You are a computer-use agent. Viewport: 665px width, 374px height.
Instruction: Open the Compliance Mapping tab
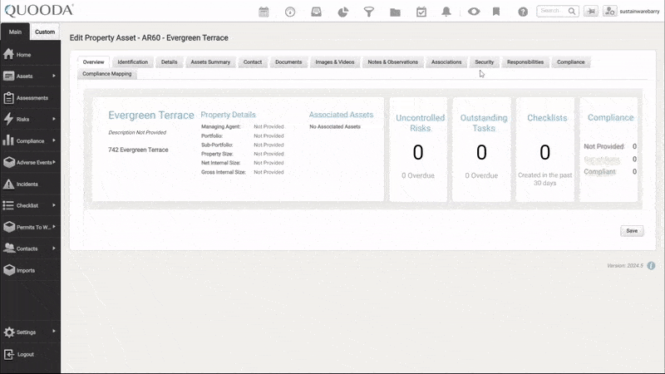pos(107,74)
